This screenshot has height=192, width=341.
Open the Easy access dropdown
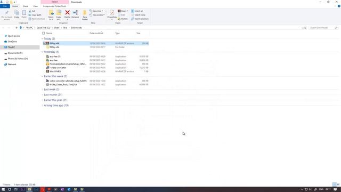(97, 15)
